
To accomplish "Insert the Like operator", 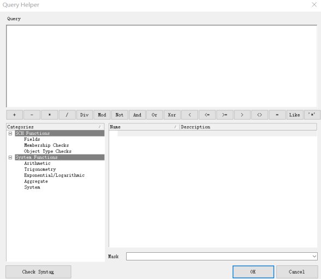I will [295, 115].
